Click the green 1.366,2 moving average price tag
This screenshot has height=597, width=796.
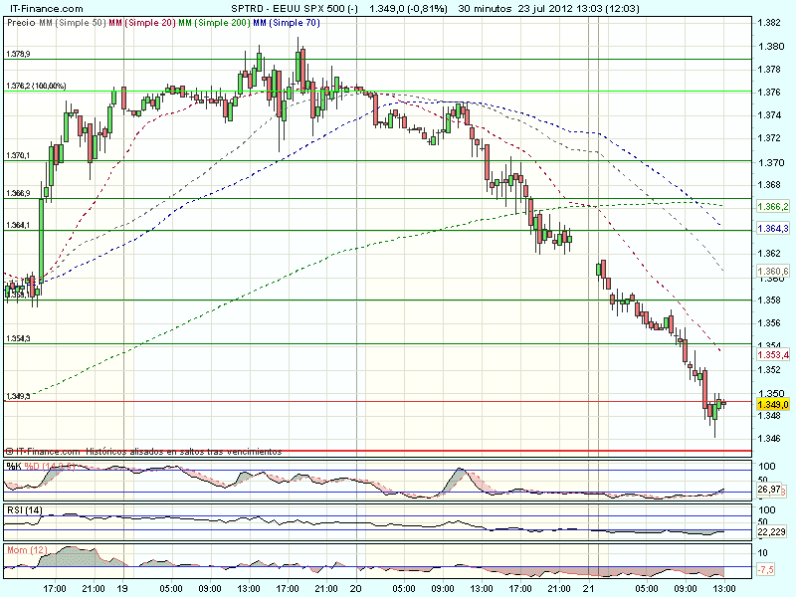[x=772, y=206]
